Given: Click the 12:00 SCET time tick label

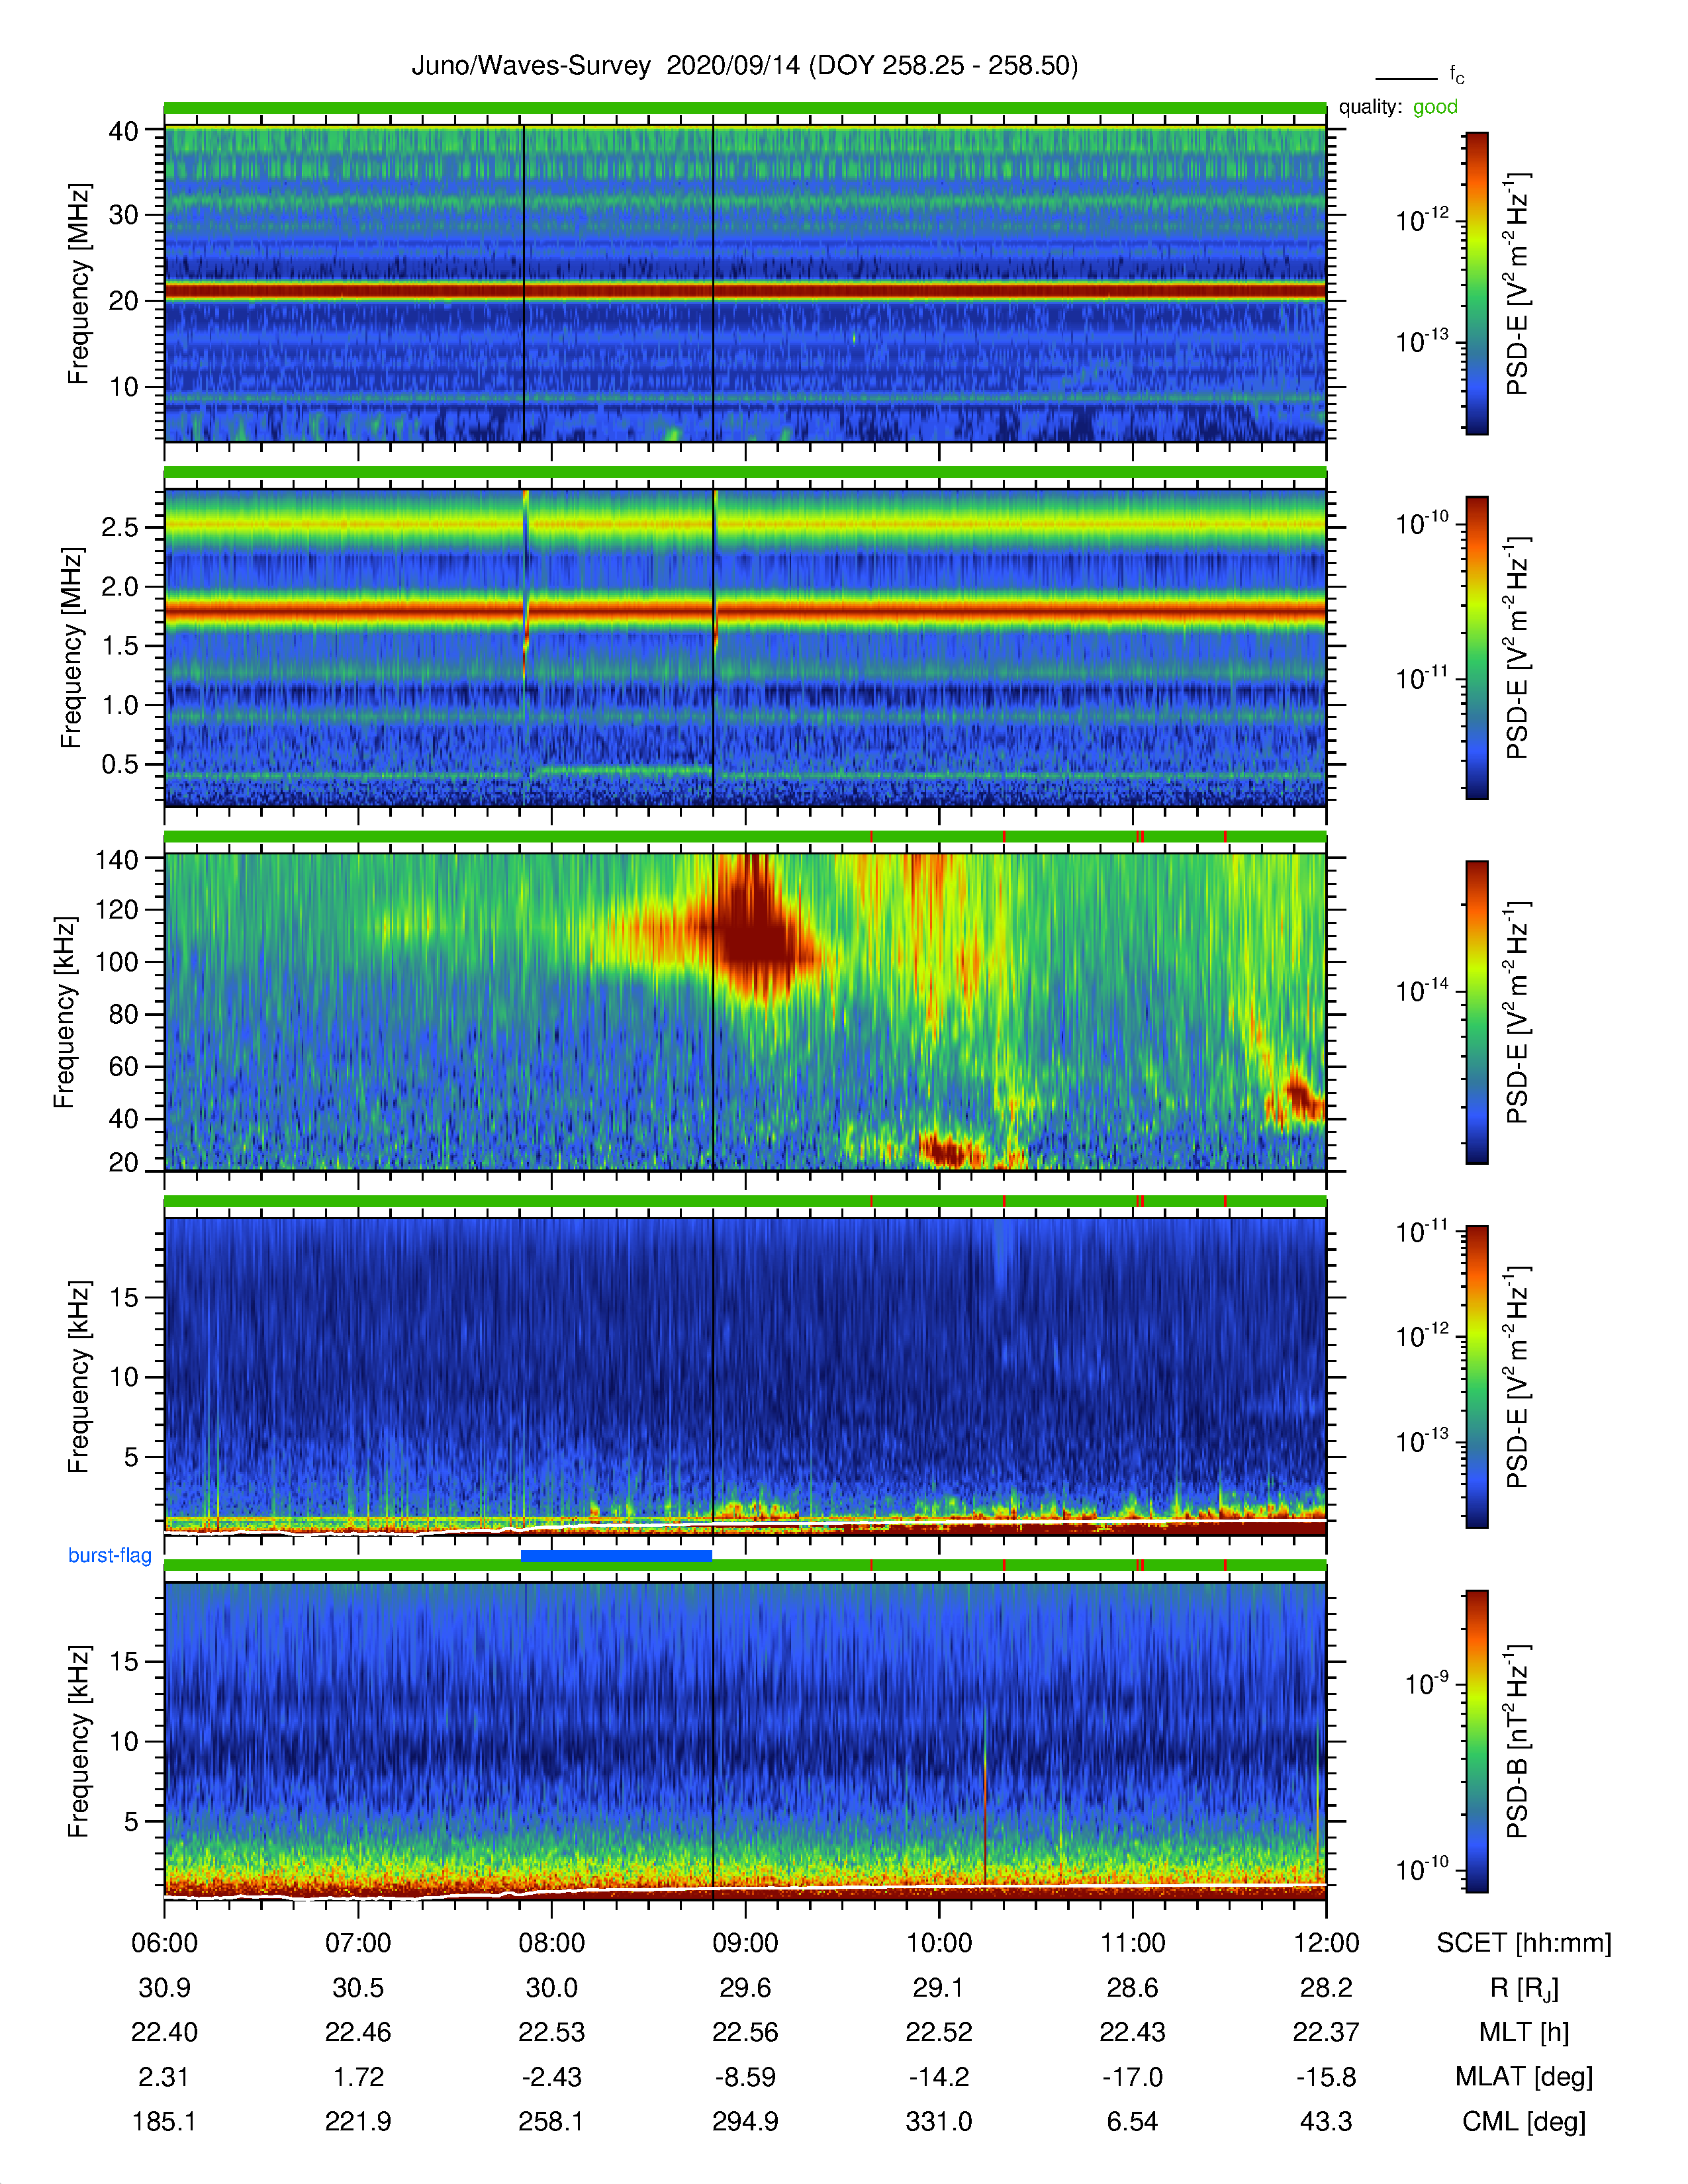Looking at the screenshot, I should point(1326,1942).
